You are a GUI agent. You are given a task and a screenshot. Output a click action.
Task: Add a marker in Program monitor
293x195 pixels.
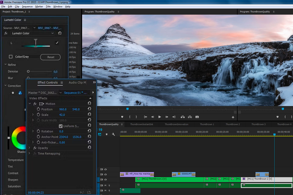pos(122,117)
